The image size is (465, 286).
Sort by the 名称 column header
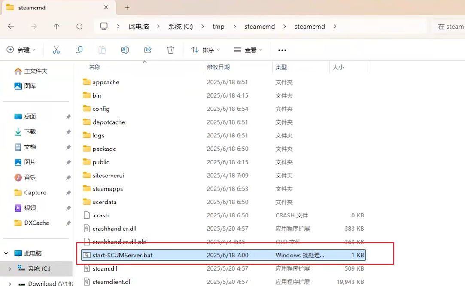(x=94, y=67)
